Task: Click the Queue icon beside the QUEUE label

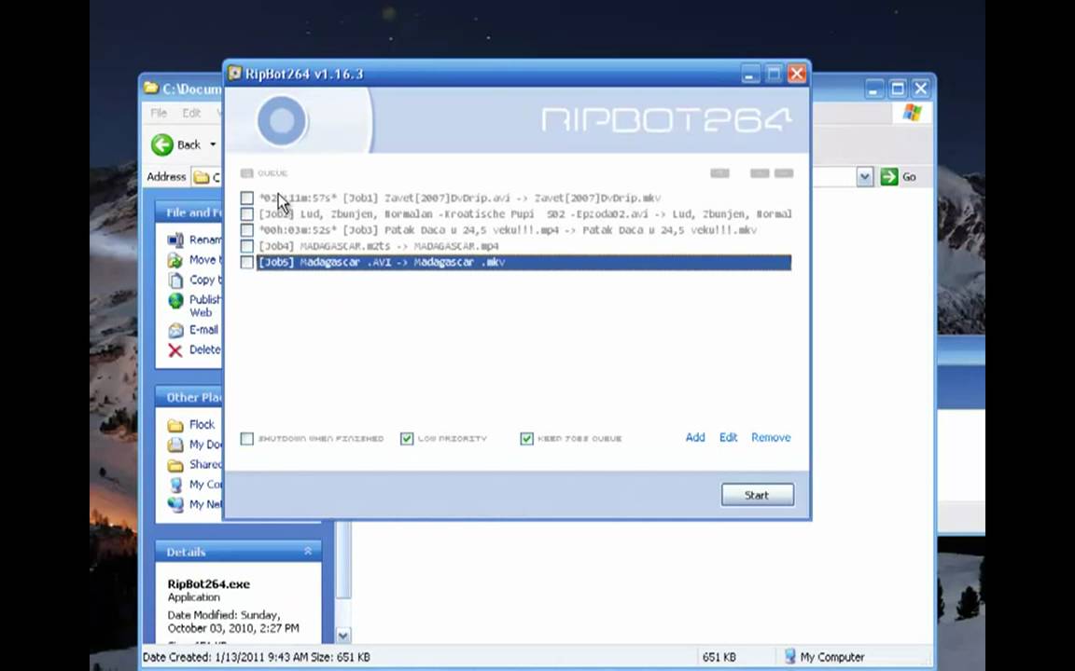Action: pyautogui.click(x=246, y=173)
